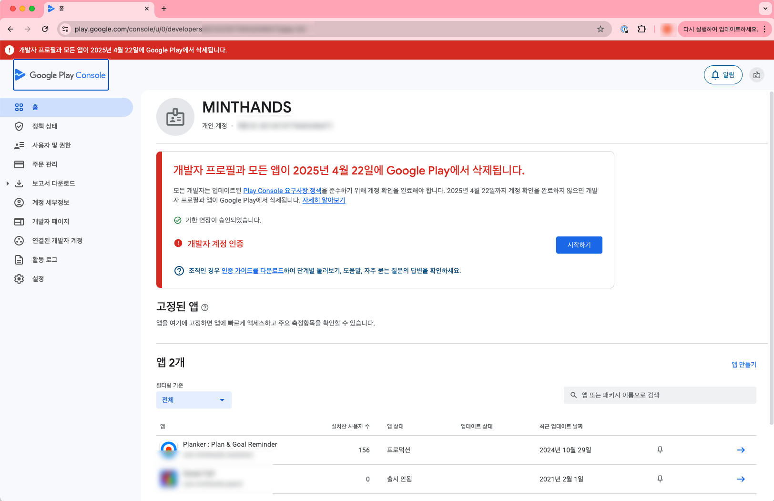Click the developer account badge icon top right
The image size is (774, 501).
tap(757, 75)
